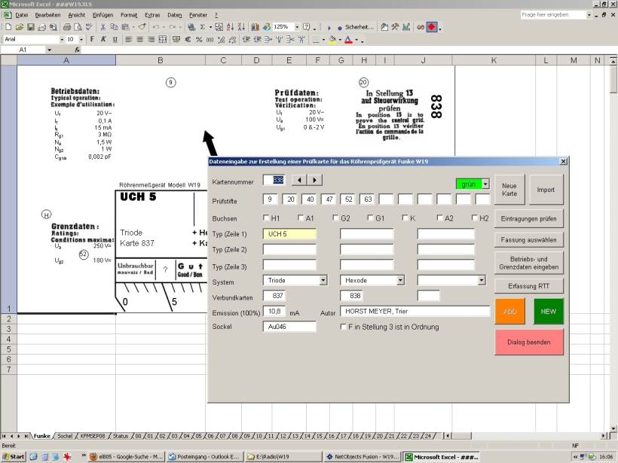Save the workbook with the floppy icon
Image resolution: width=618 pixels, height=463 pixels.
tap(30, 27)
